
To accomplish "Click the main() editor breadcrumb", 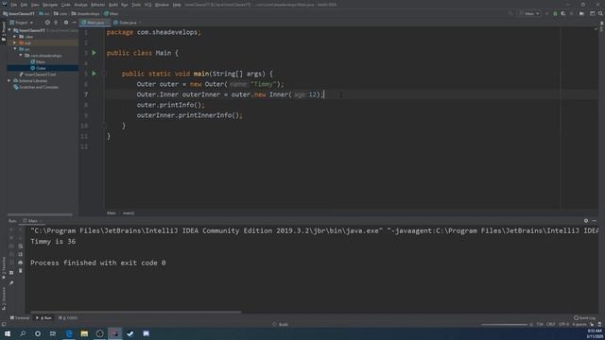I will coord(129,213).
